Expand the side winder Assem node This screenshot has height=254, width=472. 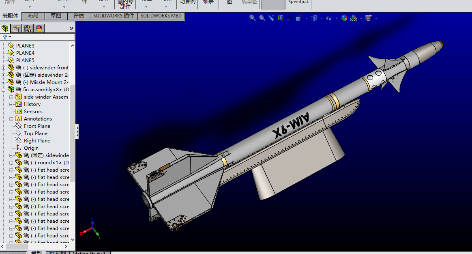click(11, 97)
